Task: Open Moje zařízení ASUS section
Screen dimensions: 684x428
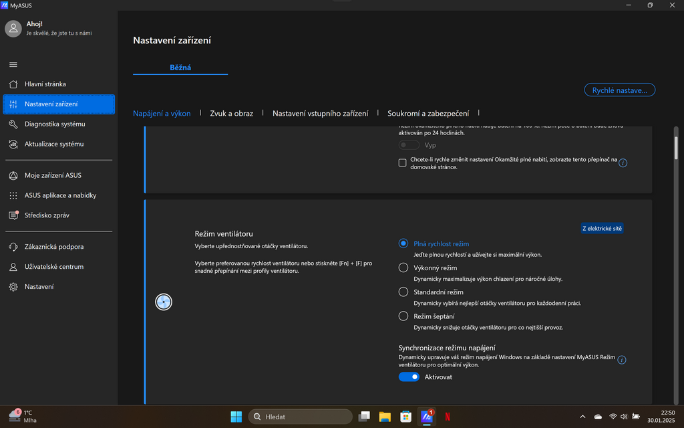Action: (53, 175)
